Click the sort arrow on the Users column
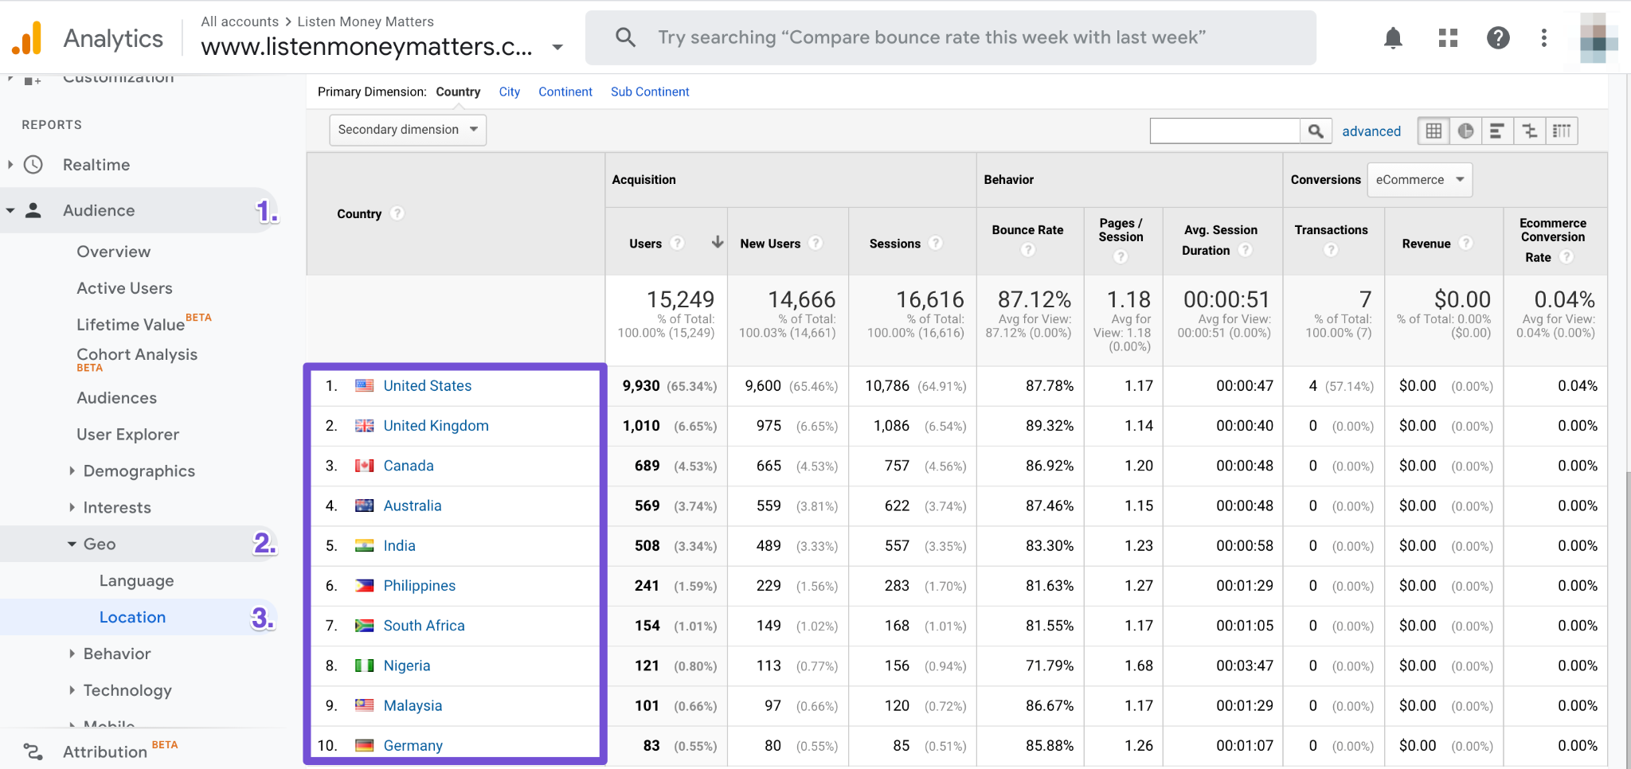This screenshot has width=1631, height=769. click(718, 242)
